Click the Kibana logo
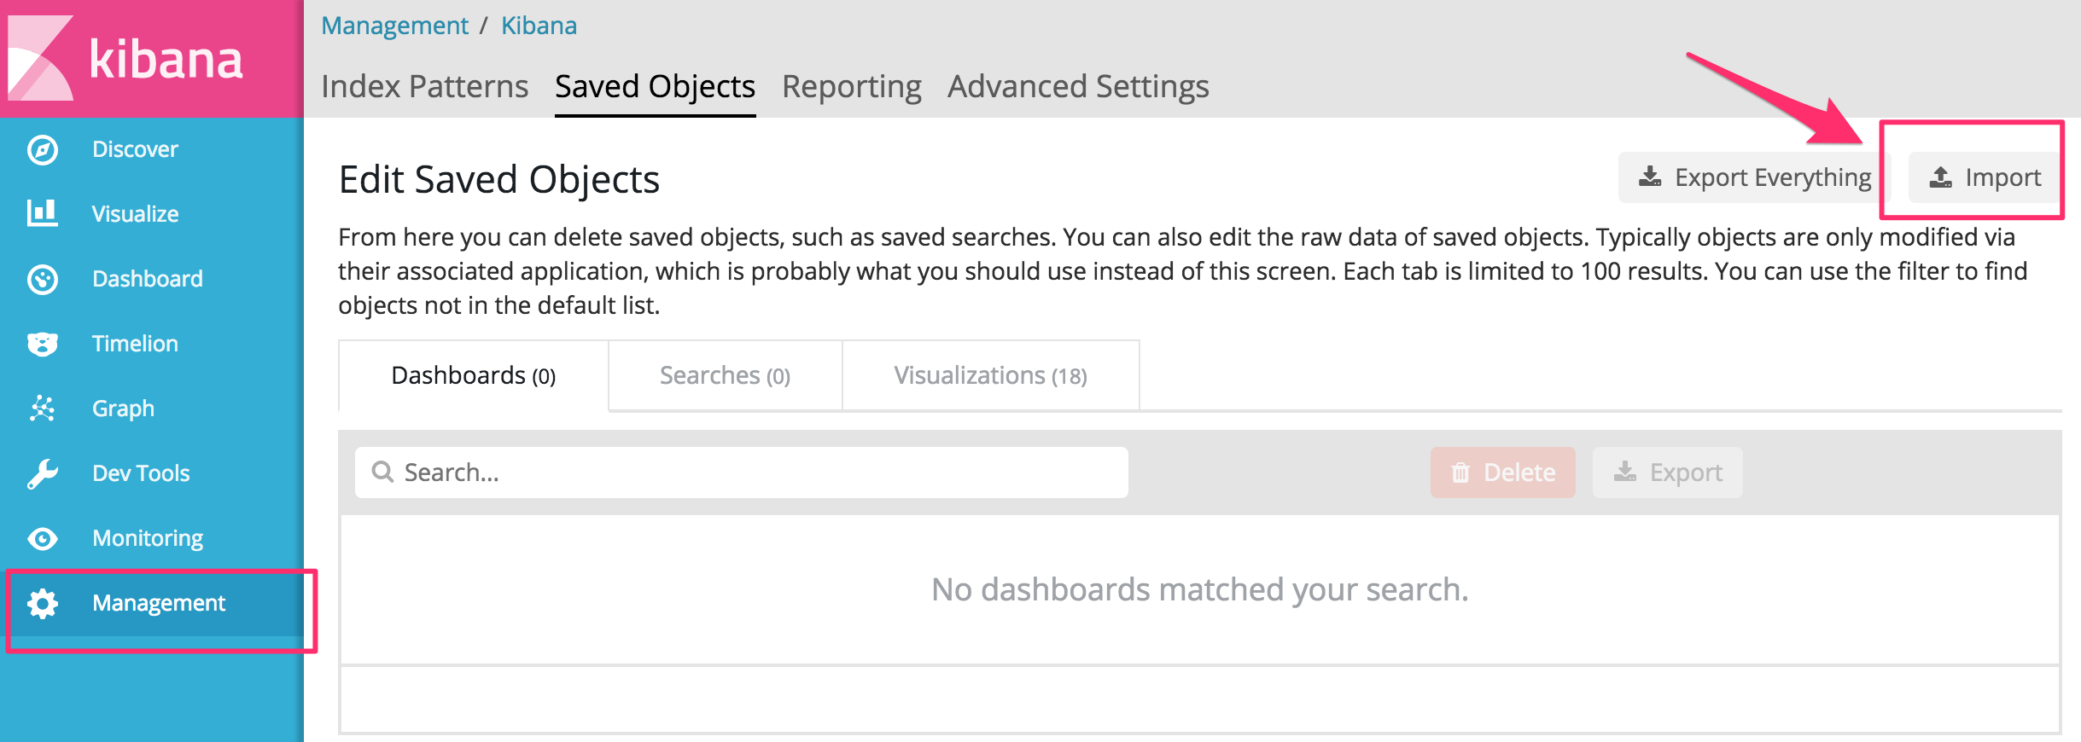This screenshot has height=742, width=2081. tap(128, 60)
